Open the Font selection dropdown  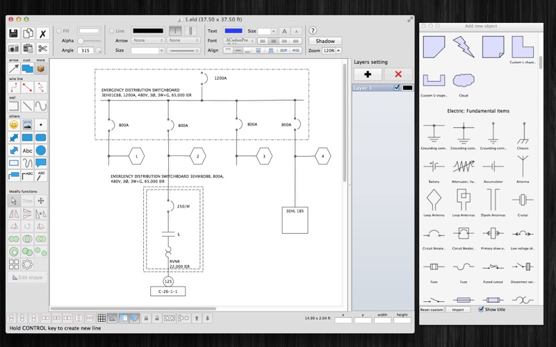pyautogui.click(x=237, y=41)
